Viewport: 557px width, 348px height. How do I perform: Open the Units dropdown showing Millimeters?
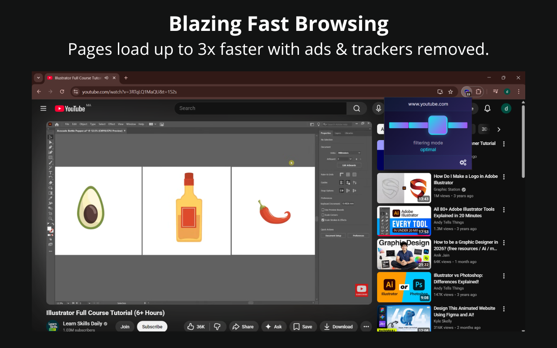pyautogui.click(x=349, y=153)
